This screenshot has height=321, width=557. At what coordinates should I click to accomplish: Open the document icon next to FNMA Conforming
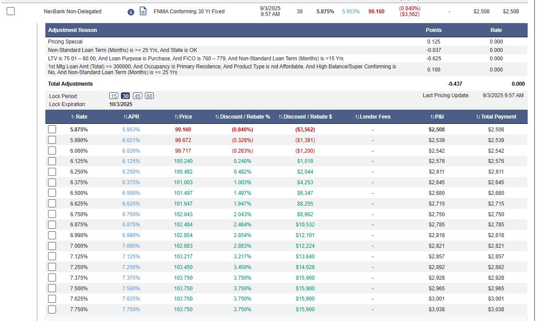pyautogui.click(x=143, y=11)
